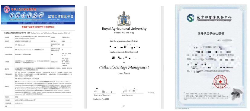This screenshot has height=111, width=250.
Task: Click the CSCSE green circular logo
Action: 191,18
